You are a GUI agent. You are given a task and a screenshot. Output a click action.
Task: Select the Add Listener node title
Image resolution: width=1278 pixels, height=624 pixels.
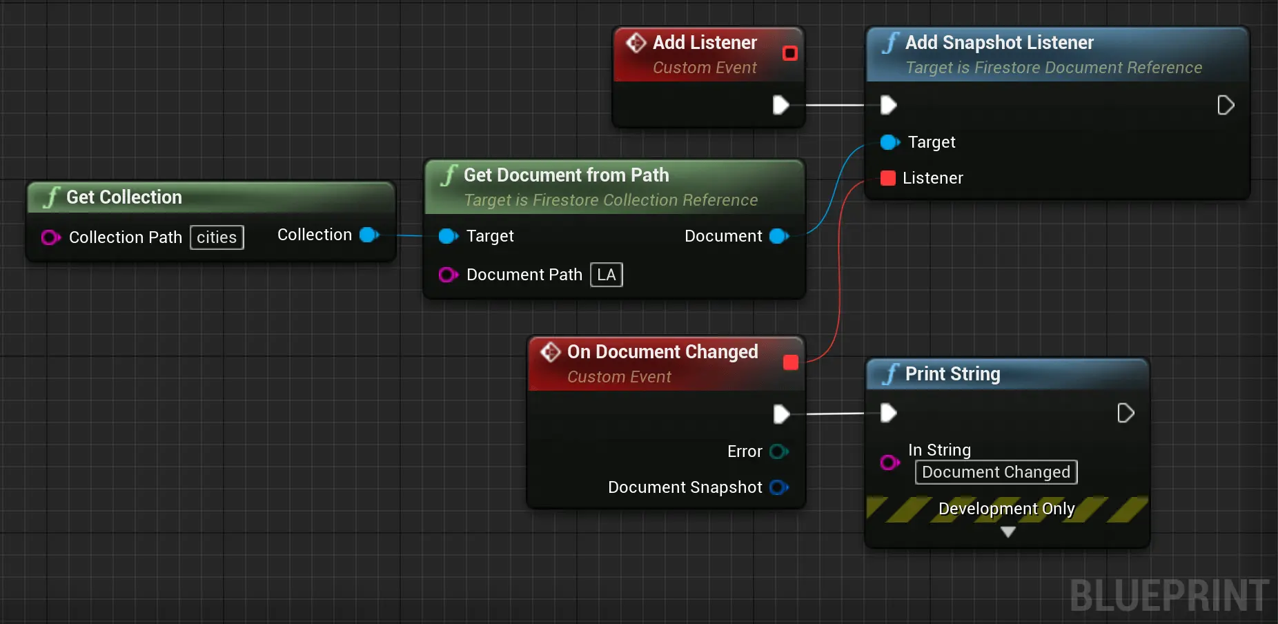(x=705, y=43)
